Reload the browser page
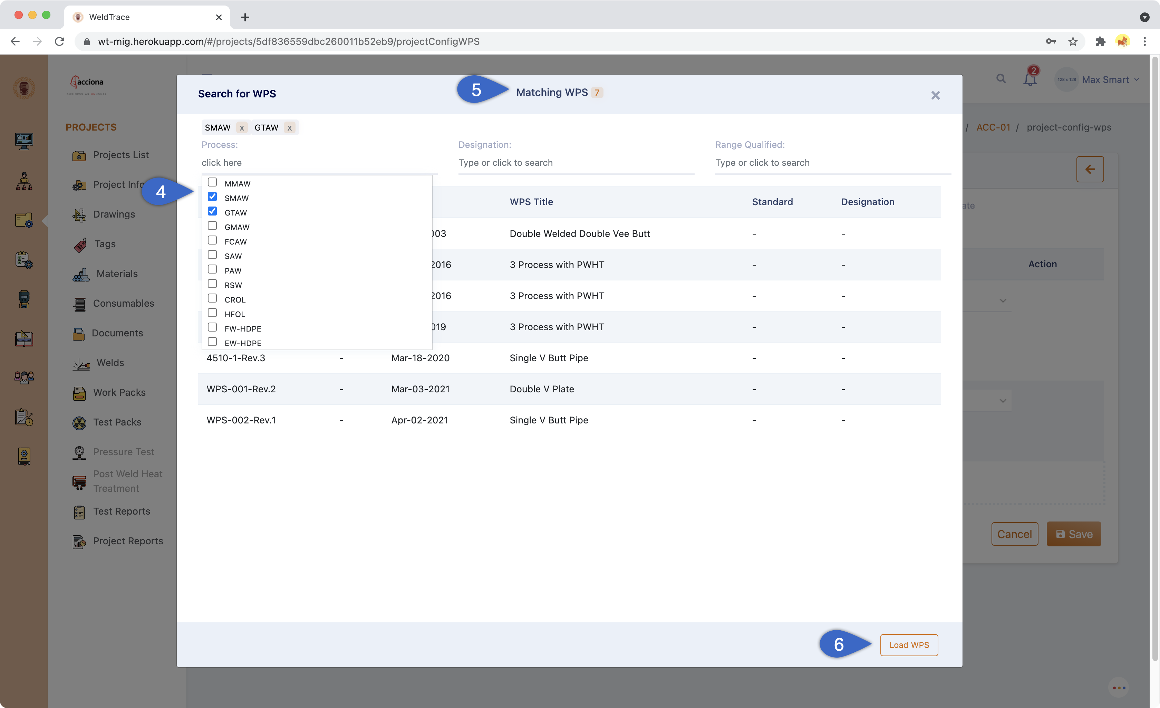Viewport: 1160px width, 708px height. (60, 41)
